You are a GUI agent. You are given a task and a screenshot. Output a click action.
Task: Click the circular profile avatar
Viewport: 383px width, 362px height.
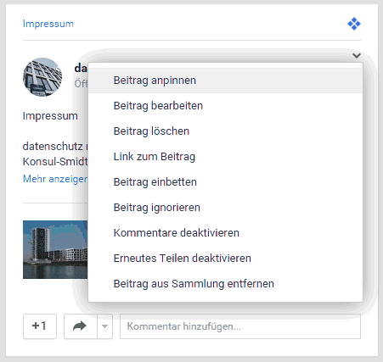tap(42, 77)
